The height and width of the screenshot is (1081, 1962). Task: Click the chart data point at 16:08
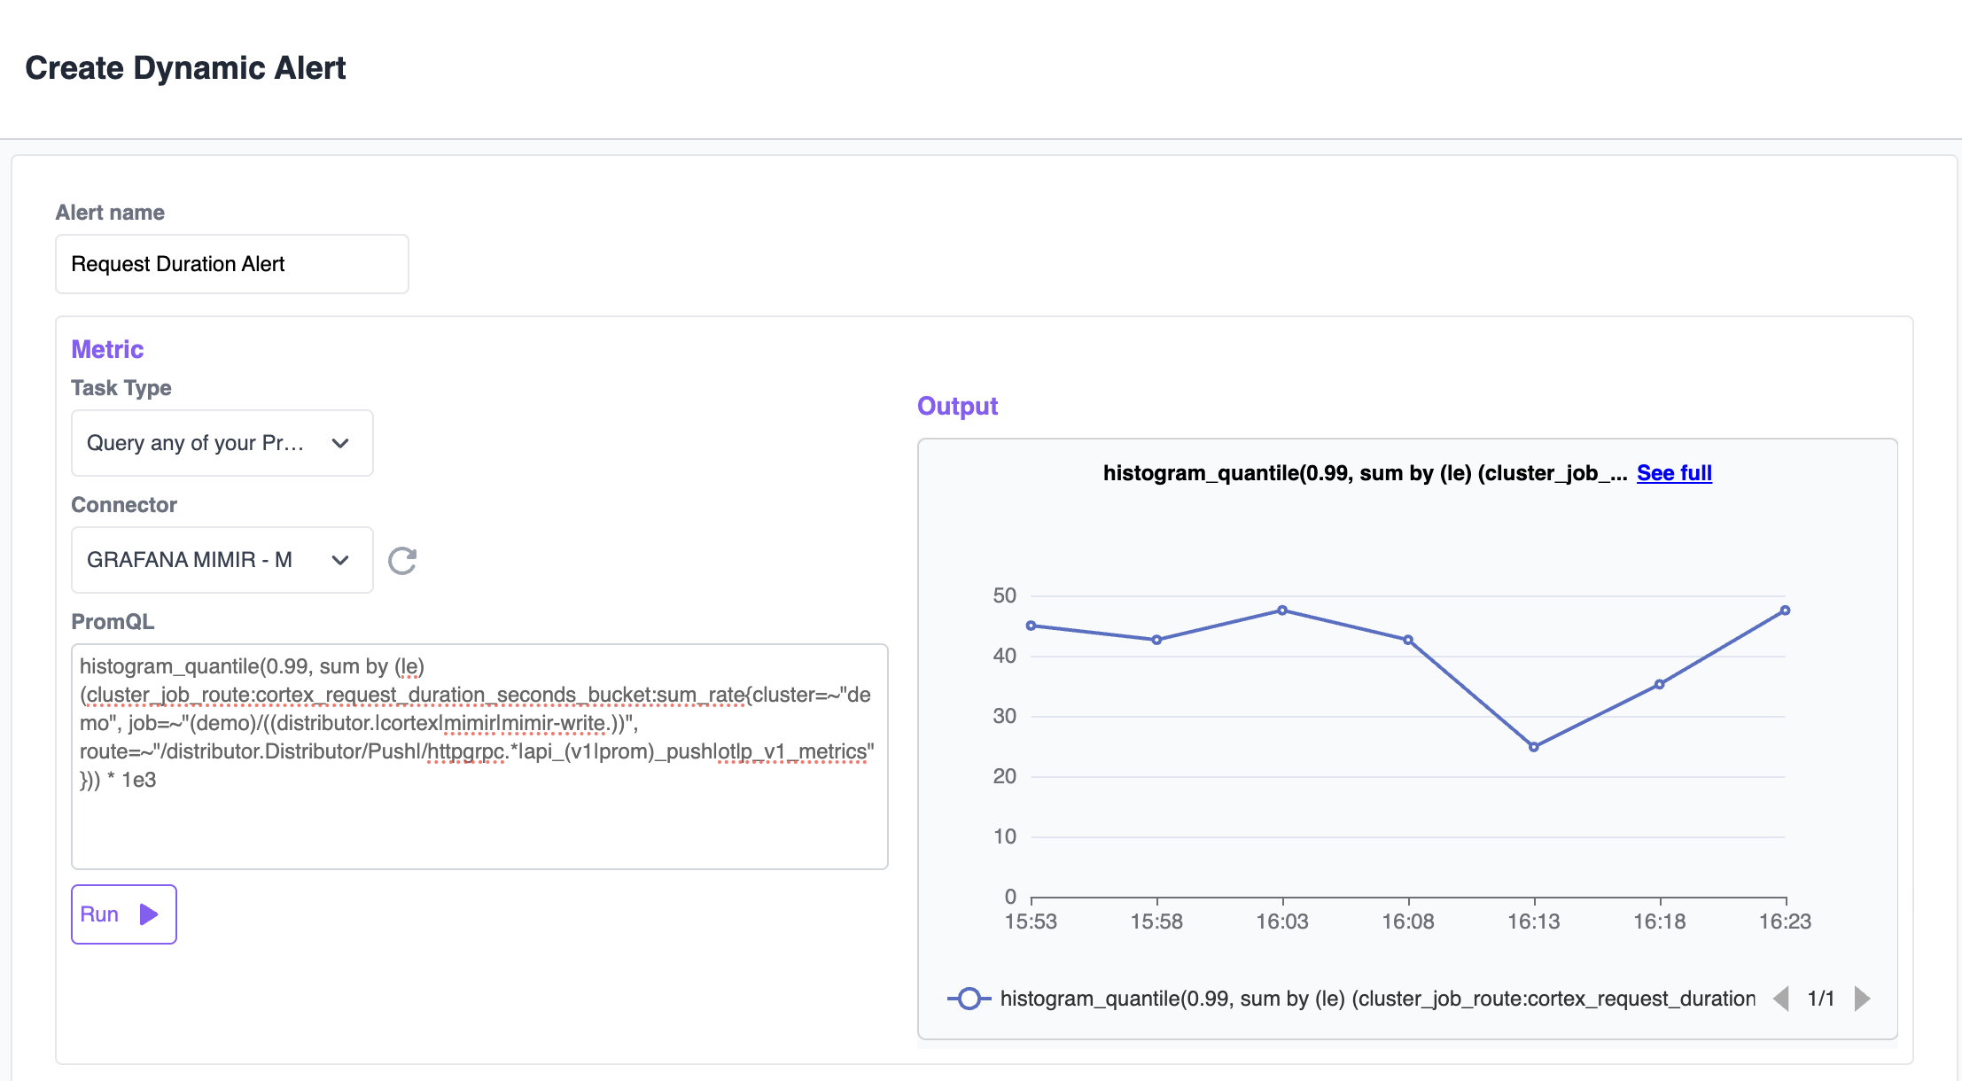[x=1408, y=640]
